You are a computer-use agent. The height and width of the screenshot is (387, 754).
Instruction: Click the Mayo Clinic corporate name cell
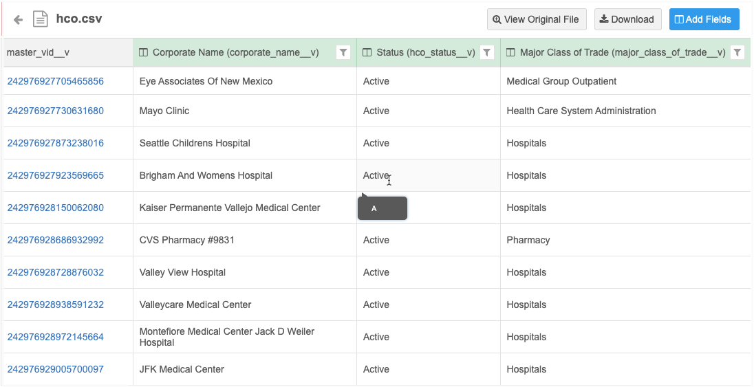click(x=164, y=111)
